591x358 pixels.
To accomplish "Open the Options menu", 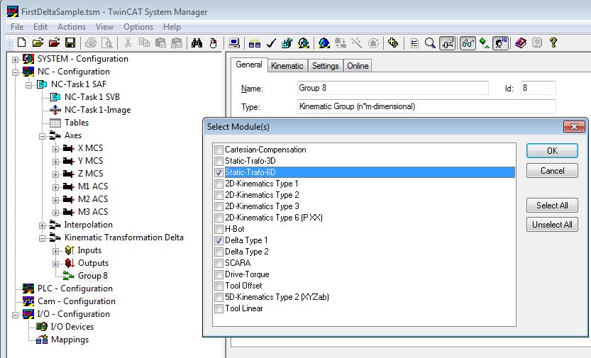I will (138, 27).
